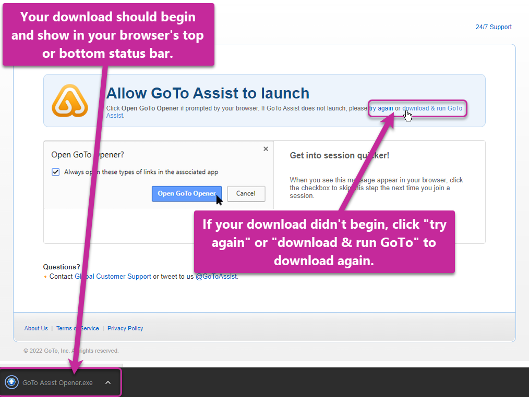Click the blue installer icon on the download bar
This screenshot has height=397, width=529.
10,382
